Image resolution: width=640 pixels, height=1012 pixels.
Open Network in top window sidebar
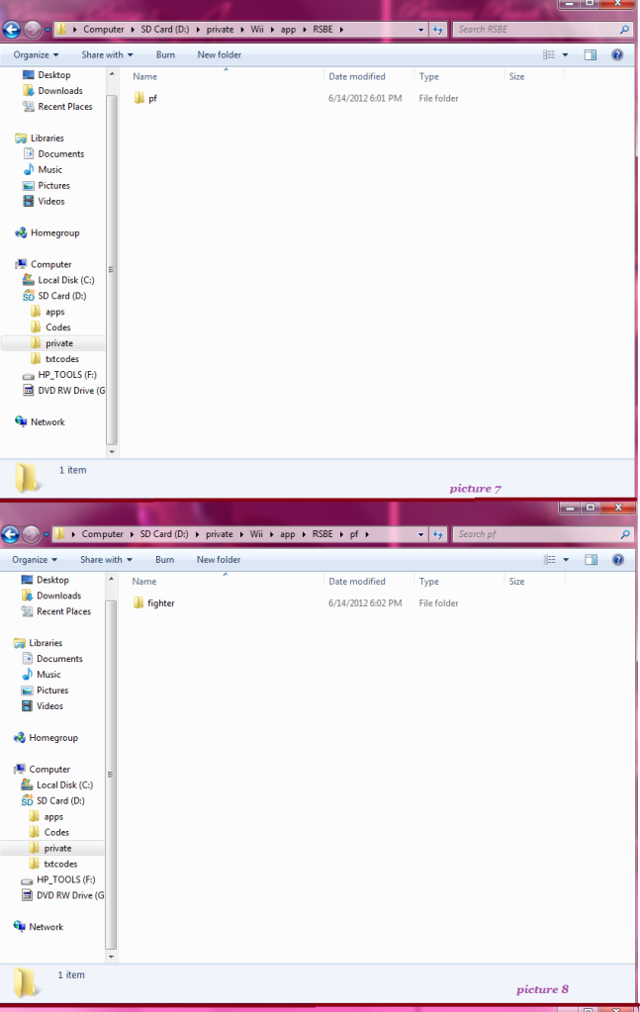[47, 422]
